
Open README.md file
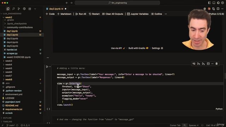12,105
